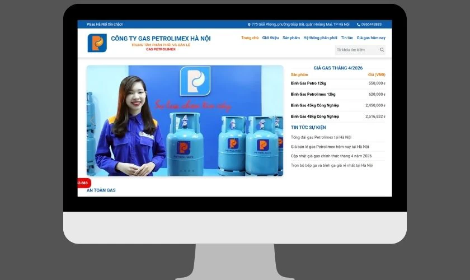Open Giá gas hôm nay menu item
The height and width of the screenshot is (280, 470).
pos(371,38)
